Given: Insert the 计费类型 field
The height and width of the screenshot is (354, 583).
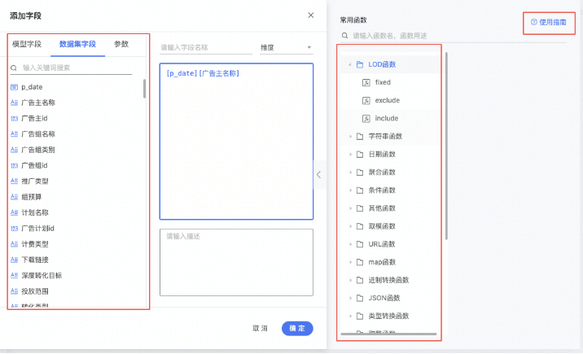Looking at the screenshot, I should [x=35, y=244].
